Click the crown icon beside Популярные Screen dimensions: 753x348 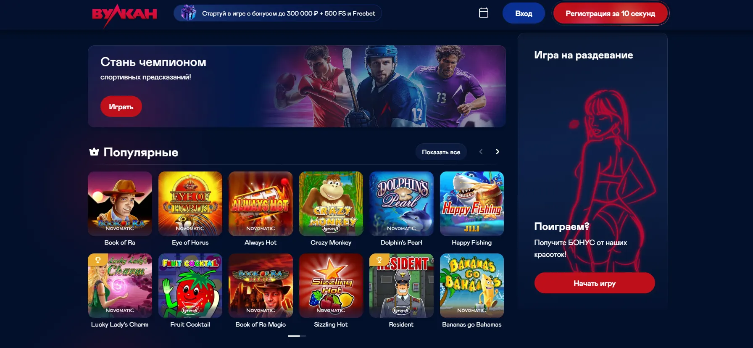[x=94, y=152]
